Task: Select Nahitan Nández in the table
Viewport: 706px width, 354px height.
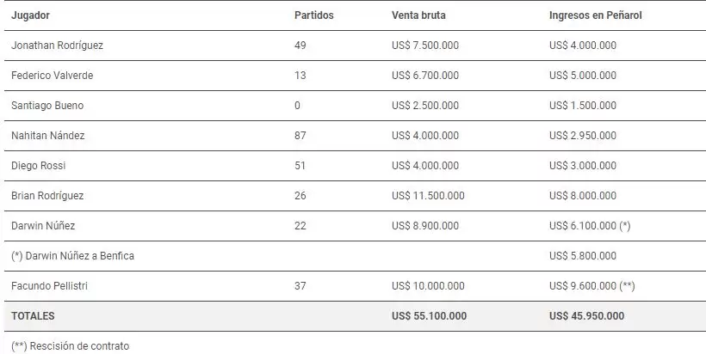Action: 48,136
